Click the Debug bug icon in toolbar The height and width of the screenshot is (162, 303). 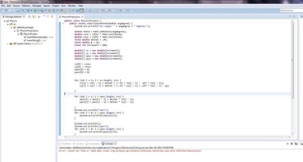(29, 11)
